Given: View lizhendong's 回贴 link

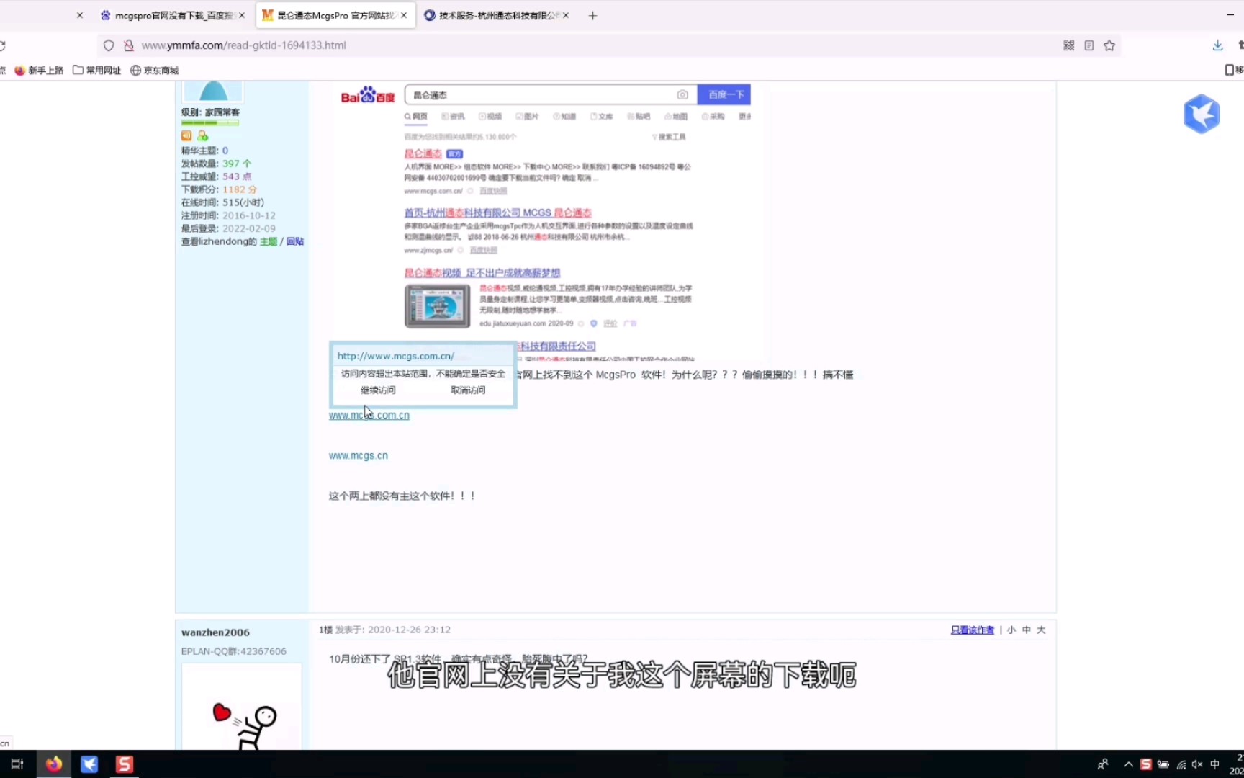Looking at the screenshot, I should [x=294, y=241].
